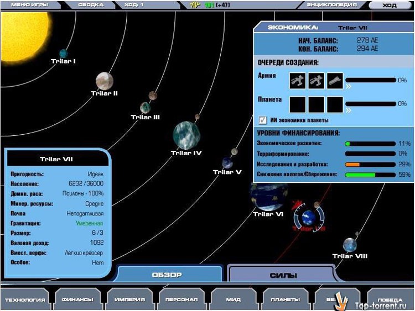Select the Trilar VIII planet

click(350, 244)
